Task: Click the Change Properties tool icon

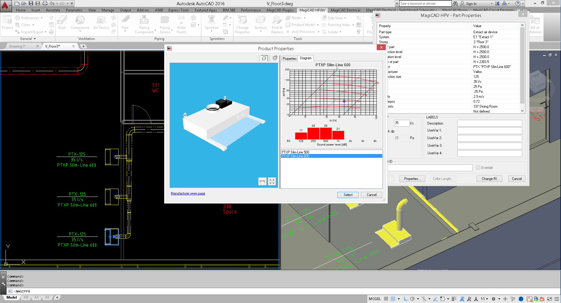Action: point(242,24)
